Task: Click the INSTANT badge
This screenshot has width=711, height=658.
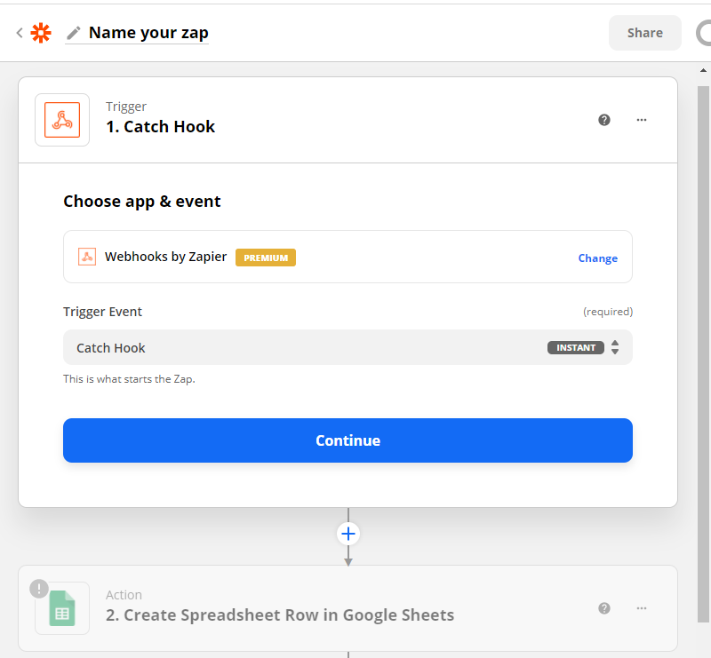Action: point(575,347)
